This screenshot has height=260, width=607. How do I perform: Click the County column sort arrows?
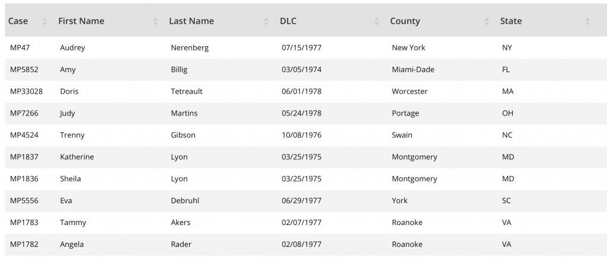tap(487, 21)
